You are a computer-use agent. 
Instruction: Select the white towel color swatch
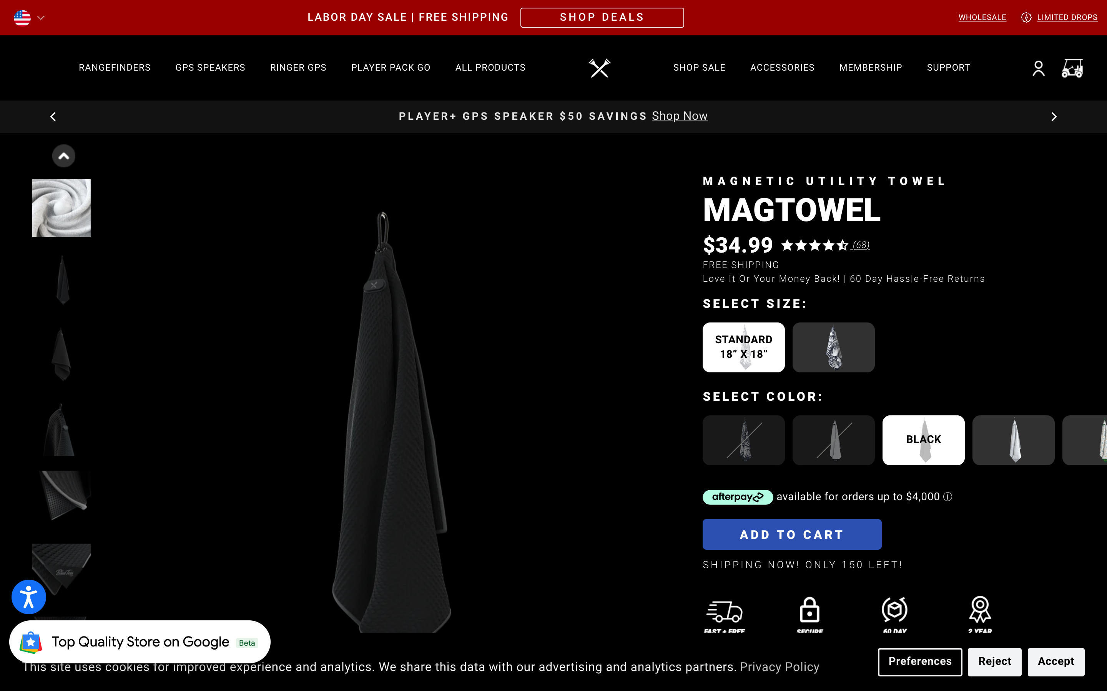pyautogui.click(x=1013, y=440)
